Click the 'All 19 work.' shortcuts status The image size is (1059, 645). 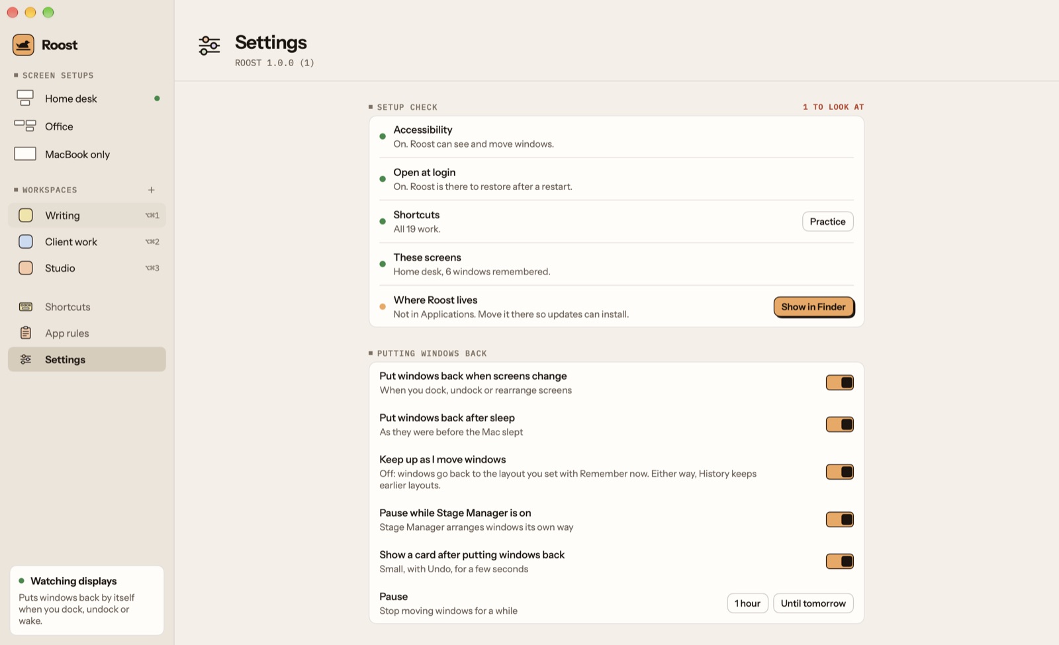tap(417, 229)
